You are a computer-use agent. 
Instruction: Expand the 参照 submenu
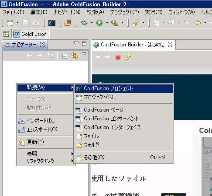tap(46, 154)
